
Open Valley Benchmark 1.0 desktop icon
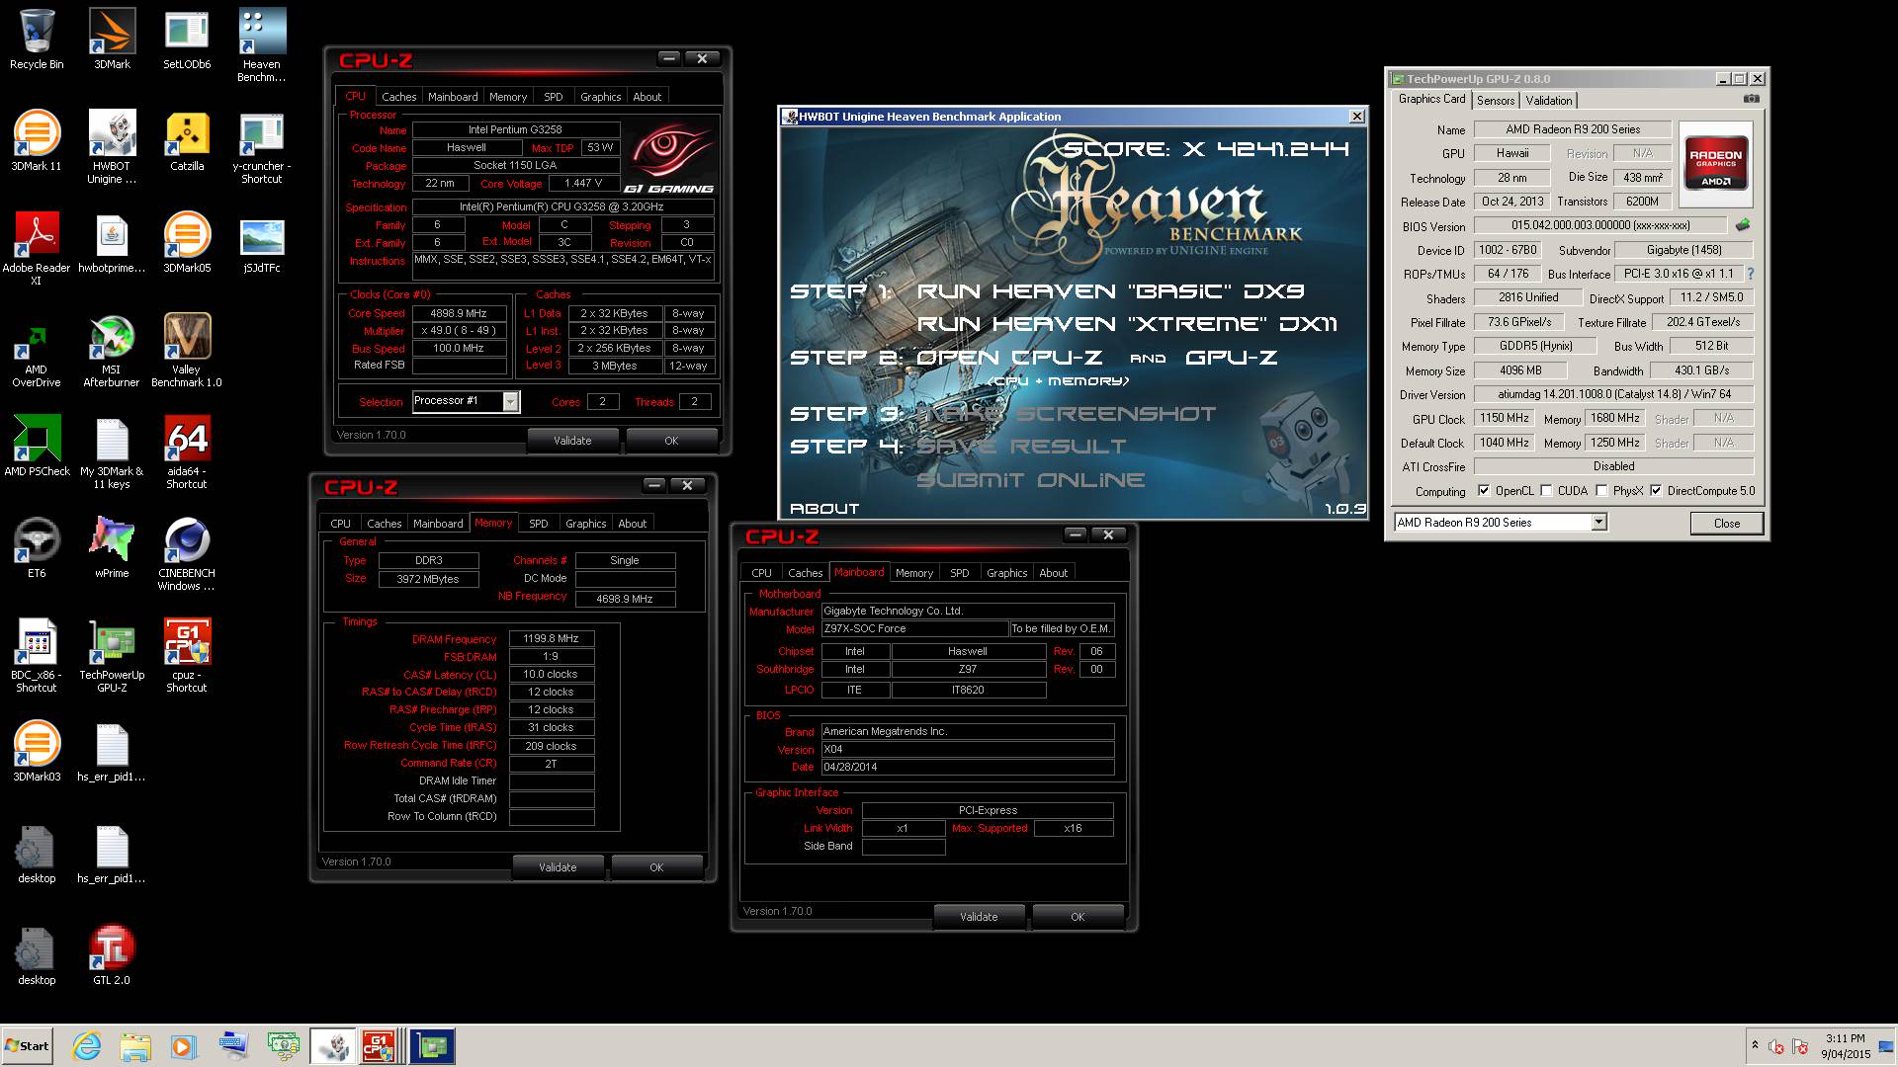187,351
